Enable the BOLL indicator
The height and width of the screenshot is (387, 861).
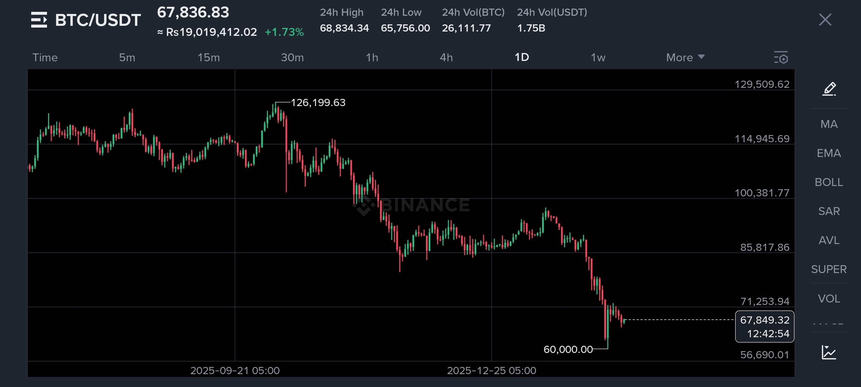[829, 182]
